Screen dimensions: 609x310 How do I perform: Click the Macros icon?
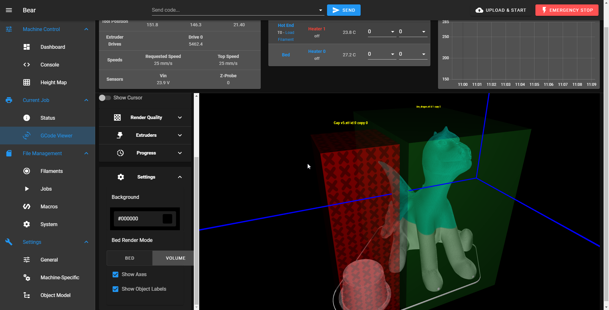(27, 206)
